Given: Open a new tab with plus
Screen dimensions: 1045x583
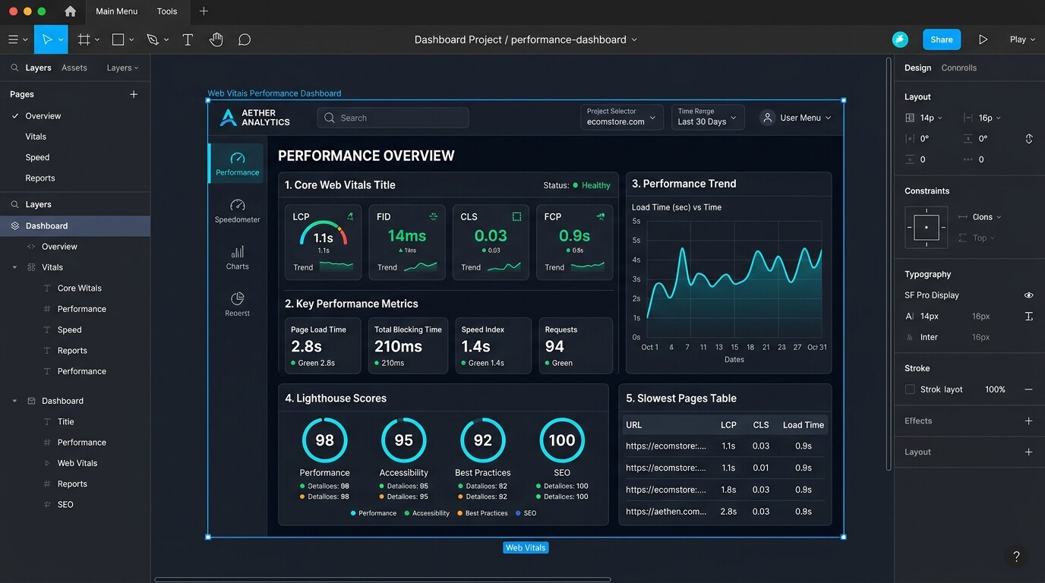Looking at the screenshot, I should tap(204, 11).
